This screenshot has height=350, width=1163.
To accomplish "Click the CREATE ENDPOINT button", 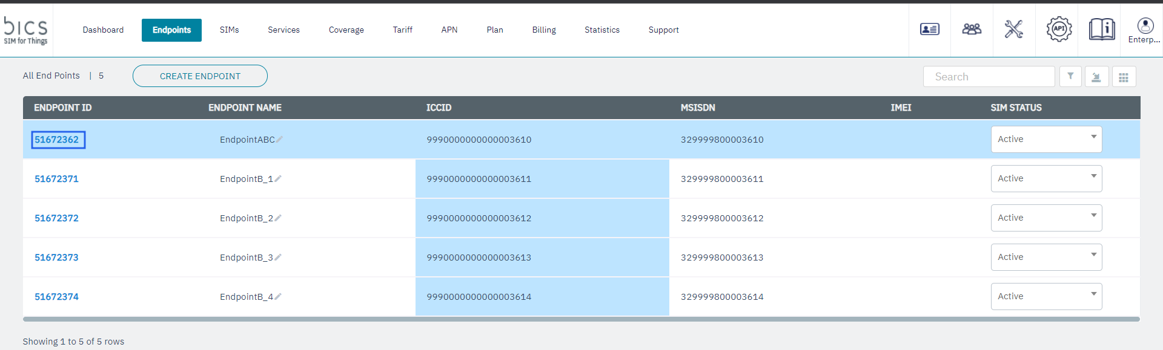I will [200, 76].
